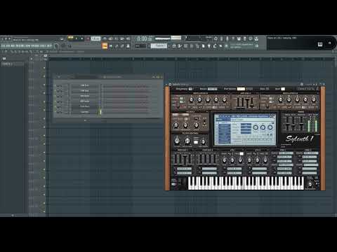Click the Play button in FL Studio transport
The height and width of the screenshot is (252, 337).
76,38
